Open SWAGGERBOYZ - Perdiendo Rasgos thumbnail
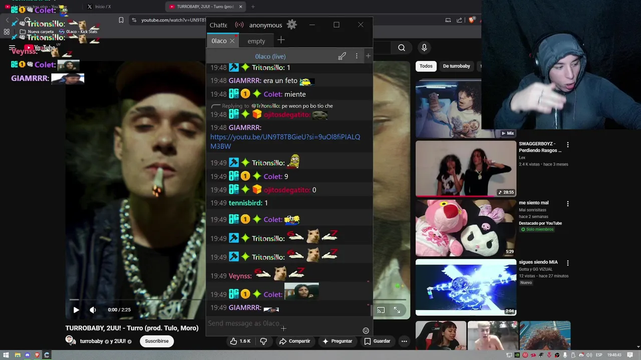The width and height of the screenshot is (641, 360). point(466,168)
